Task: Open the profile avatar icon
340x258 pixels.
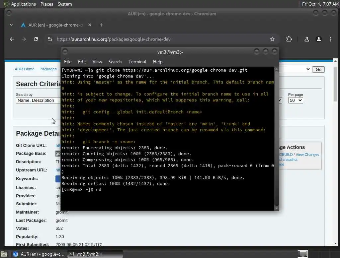Action: (x=318, y=39)
